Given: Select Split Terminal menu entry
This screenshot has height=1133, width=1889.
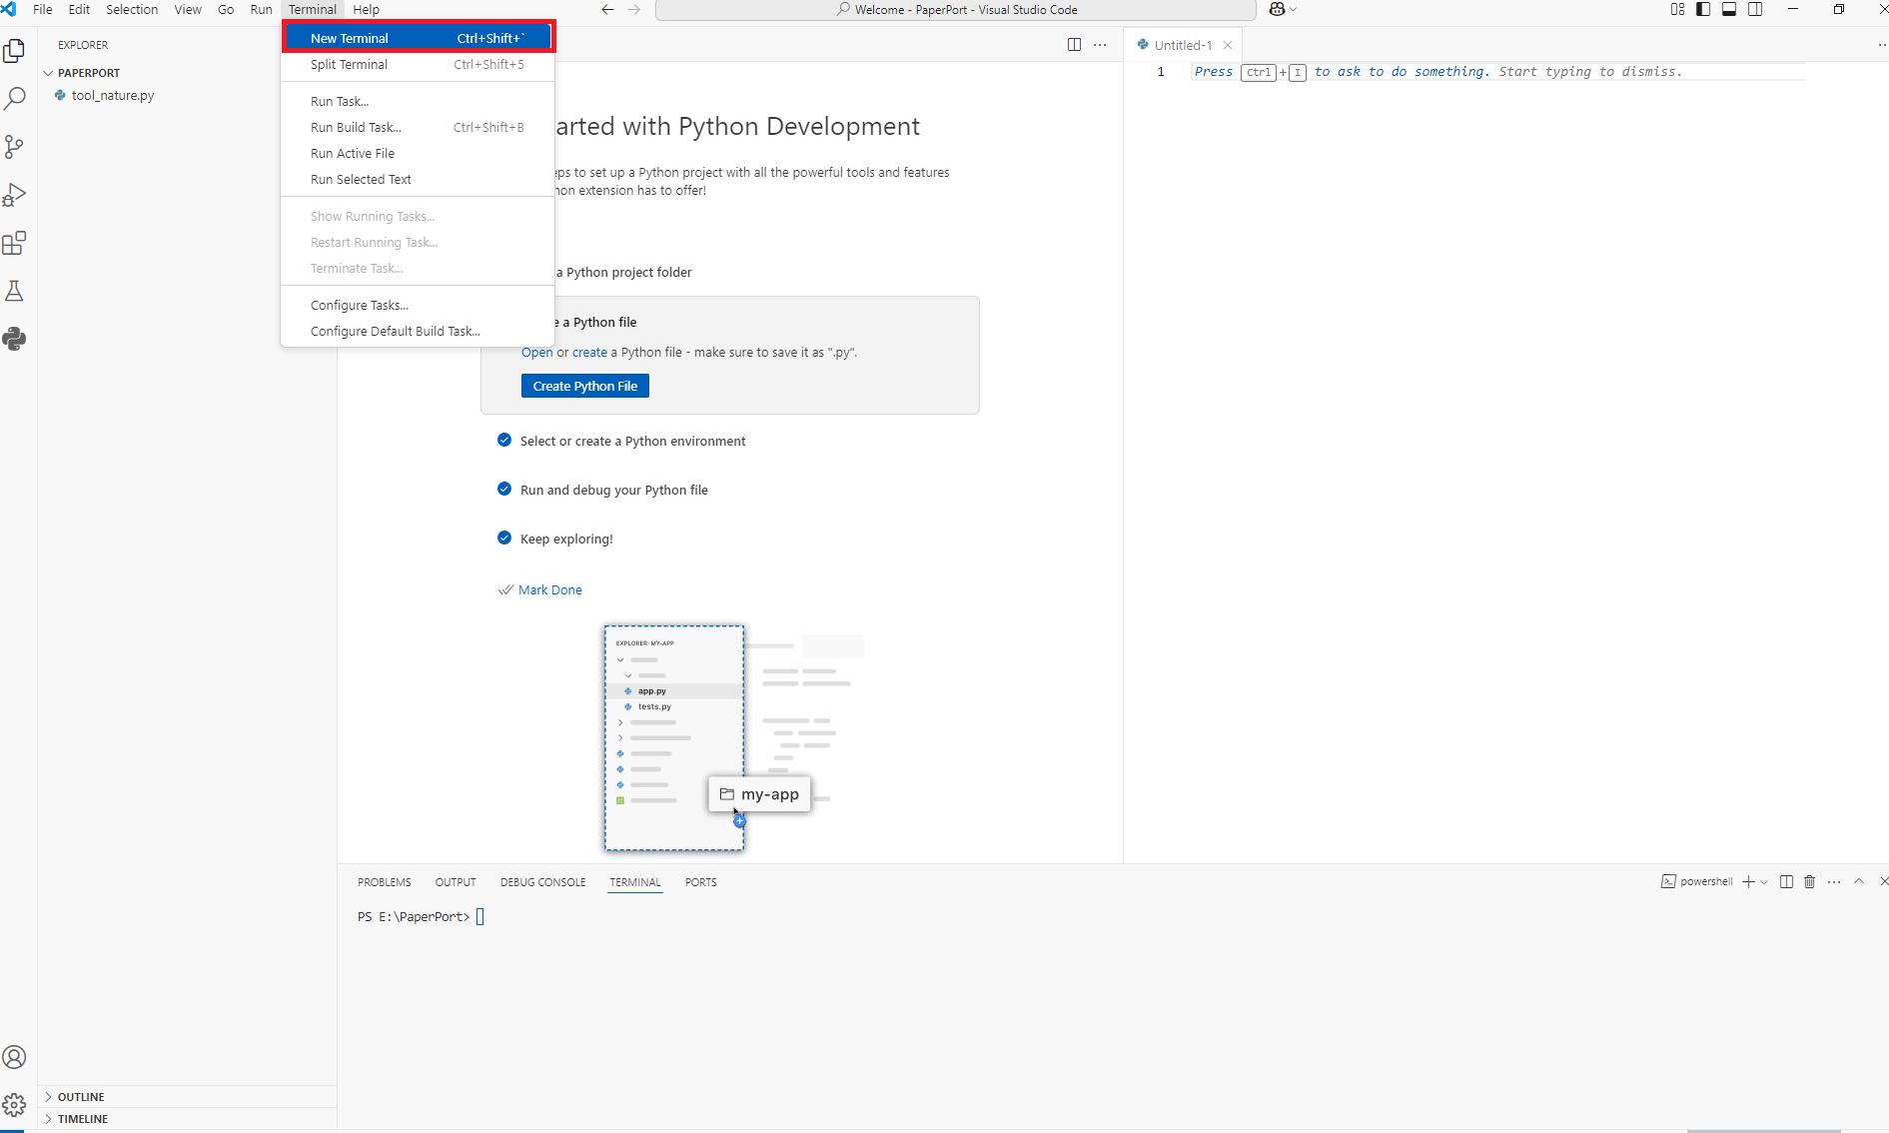Looking at the screenshot, I should [x=418, y=64].
